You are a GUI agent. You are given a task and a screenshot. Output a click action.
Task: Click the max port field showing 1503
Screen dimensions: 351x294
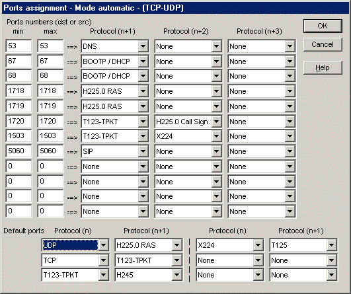[50, 136]
